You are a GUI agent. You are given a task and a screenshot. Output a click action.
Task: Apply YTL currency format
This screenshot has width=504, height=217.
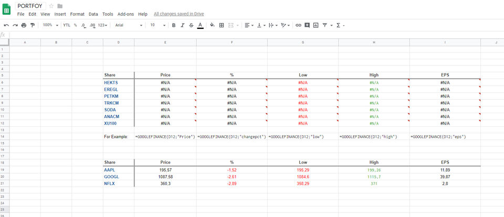pyautogui.click(x=67, y=25)
